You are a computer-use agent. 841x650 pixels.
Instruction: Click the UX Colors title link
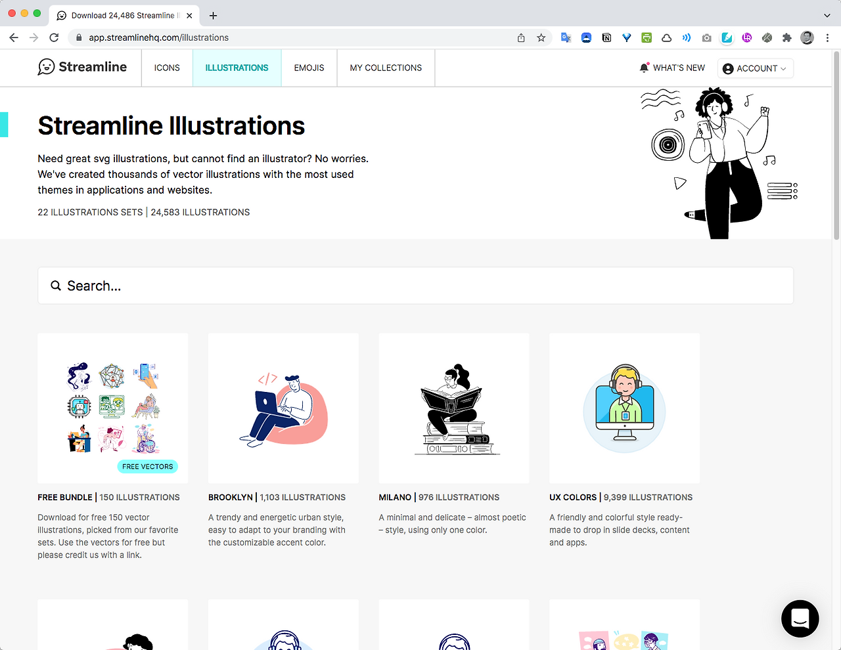[x=573, y=498]
